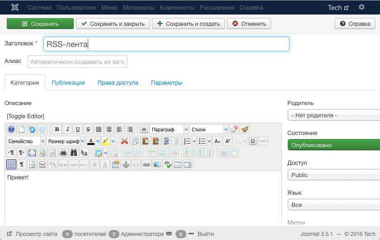Click the text color swatch

(91, 141)
